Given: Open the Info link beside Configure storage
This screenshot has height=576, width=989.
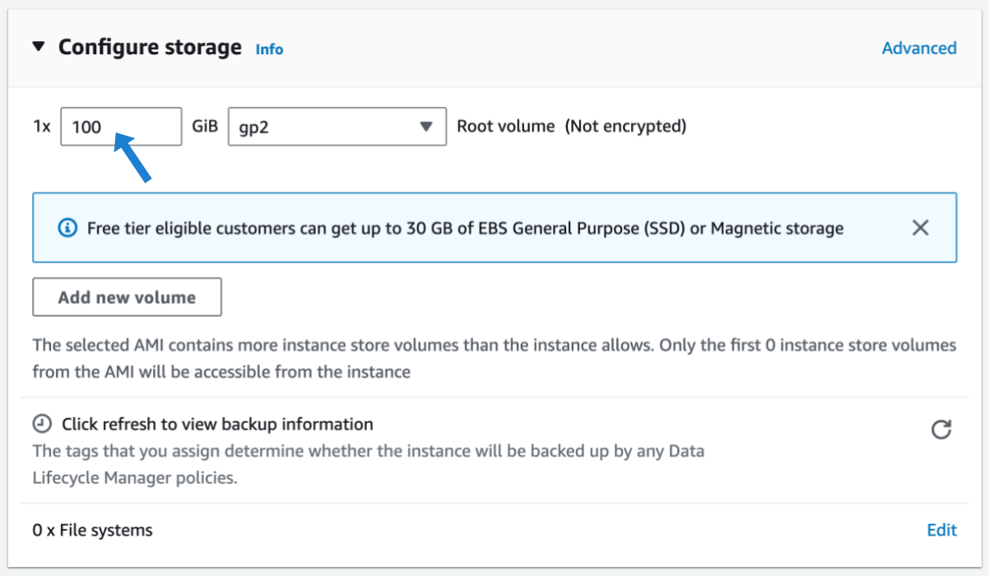Looking at the screenshot, I should click(269, 49).
